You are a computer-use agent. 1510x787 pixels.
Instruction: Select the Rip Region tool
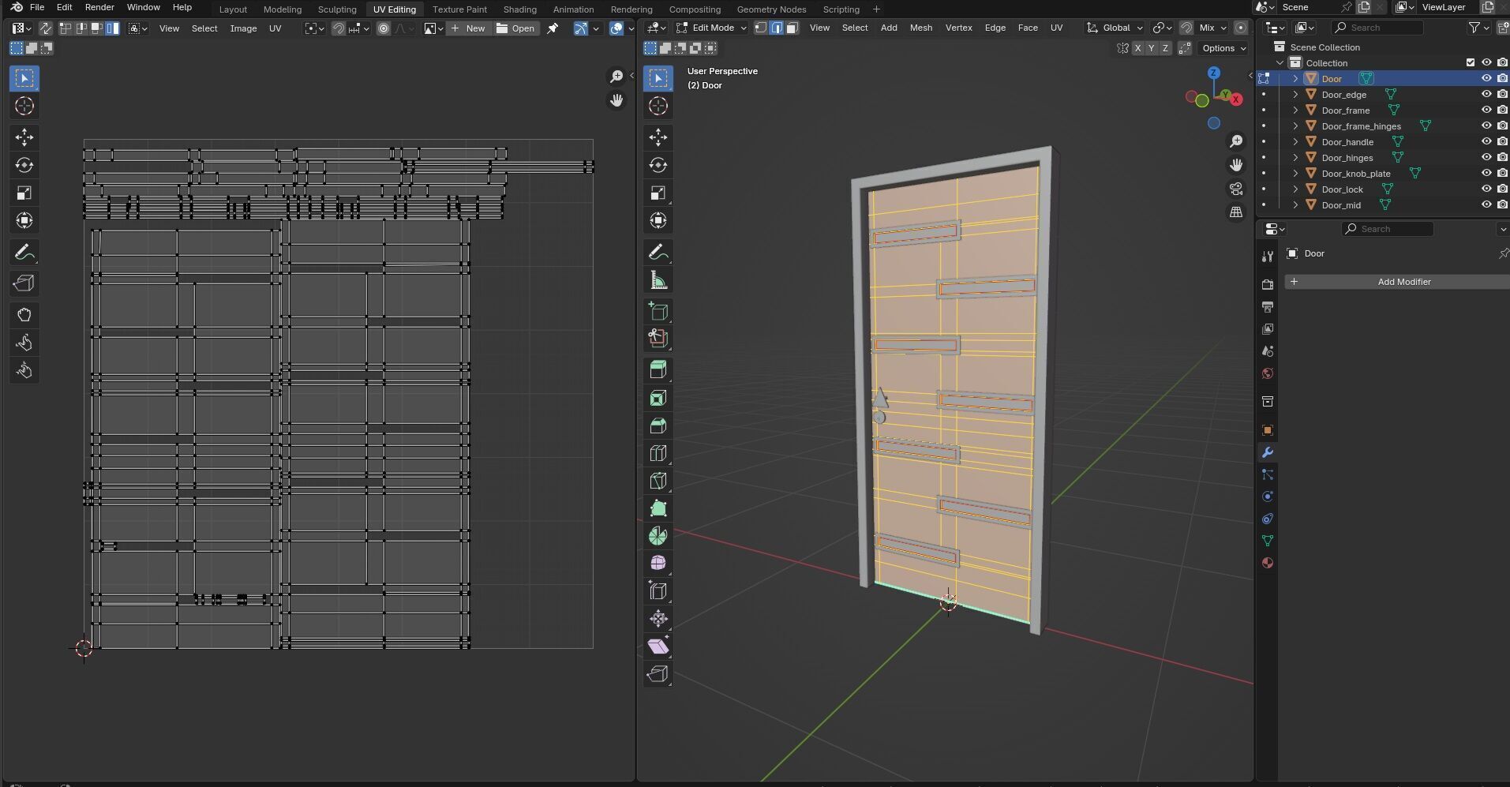tap(658, 673)
